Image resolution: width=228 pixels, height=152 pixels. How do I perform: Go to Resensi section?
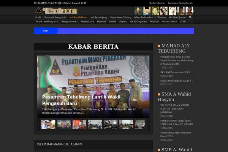pos(101,22)
